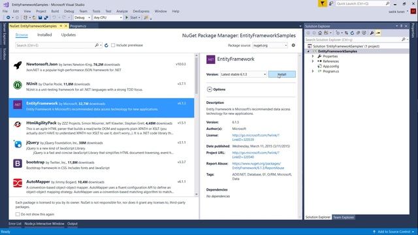Viewport: 418px width, 235px height.
Task: Open the Tools menu
Action: [x=96, y=11]
